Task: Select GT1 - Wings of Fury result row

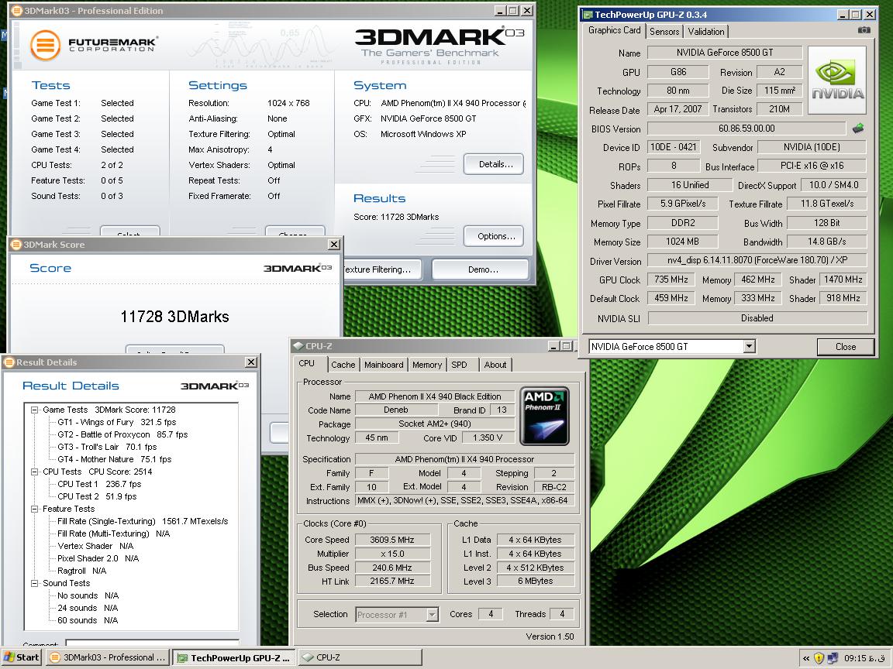Action: (x=117, y=422)
